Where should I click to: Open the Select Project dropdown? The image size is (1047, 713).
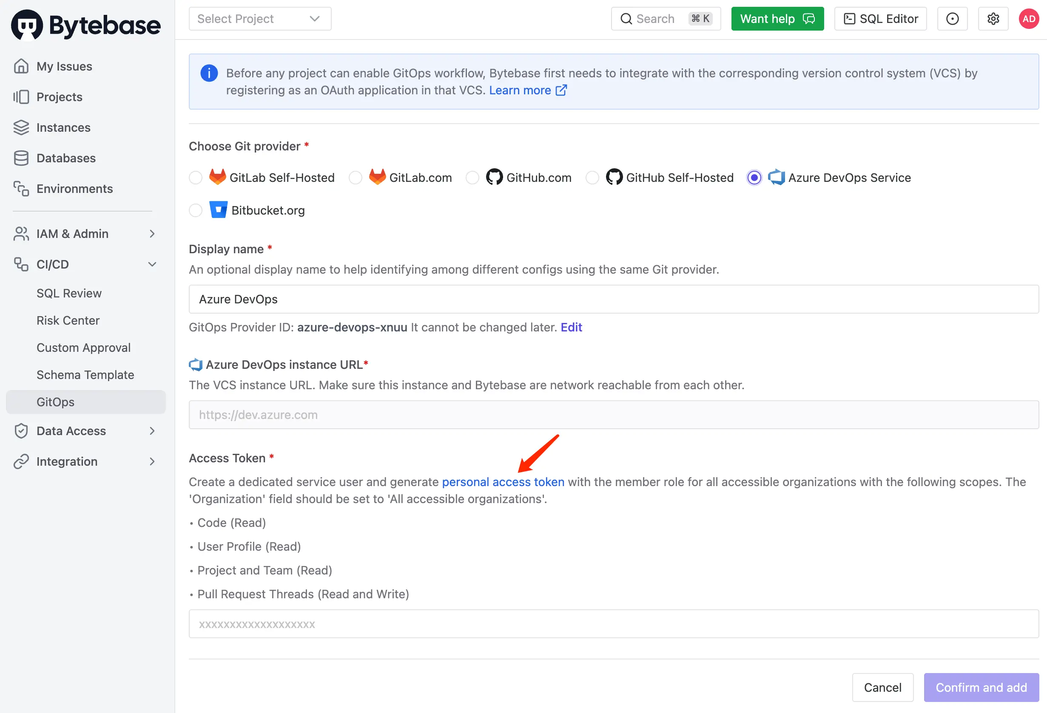[x=260, y=19]
